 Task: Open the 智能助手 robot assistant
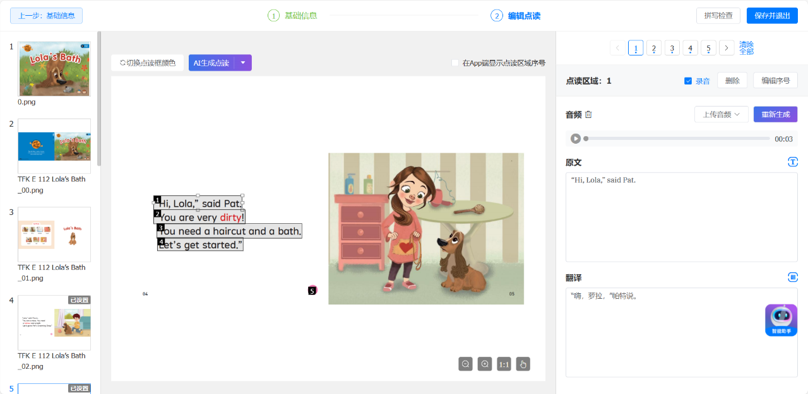click(781, 320)
